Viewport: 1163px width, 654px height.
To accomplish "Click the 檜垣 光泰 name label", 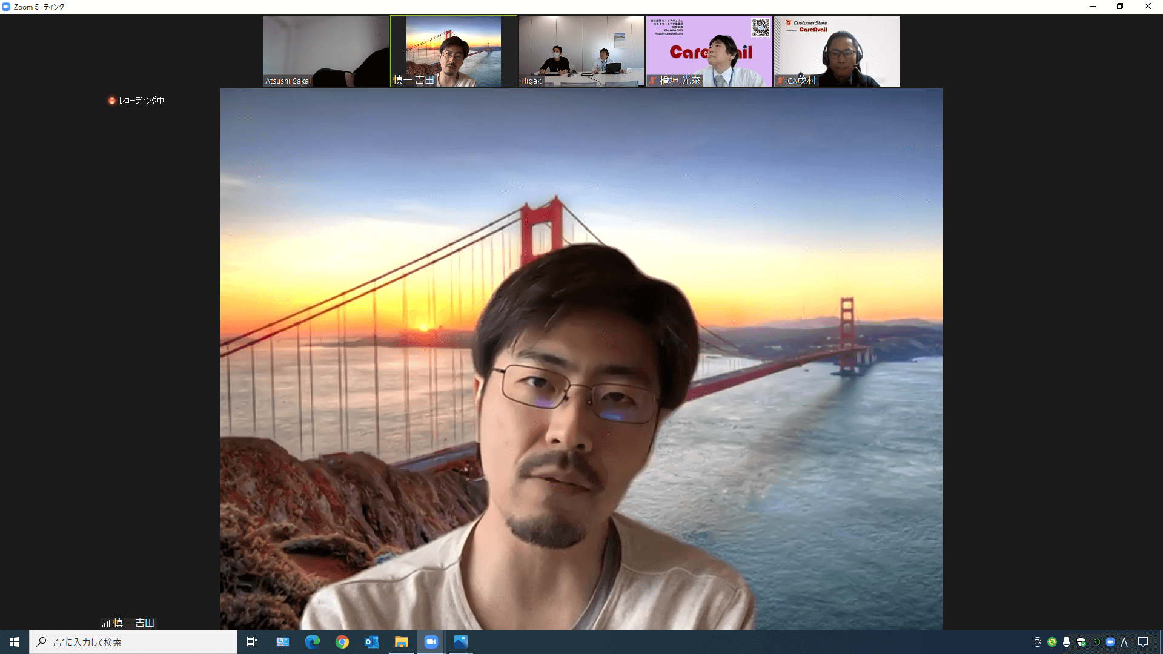I will pos(680,81).
